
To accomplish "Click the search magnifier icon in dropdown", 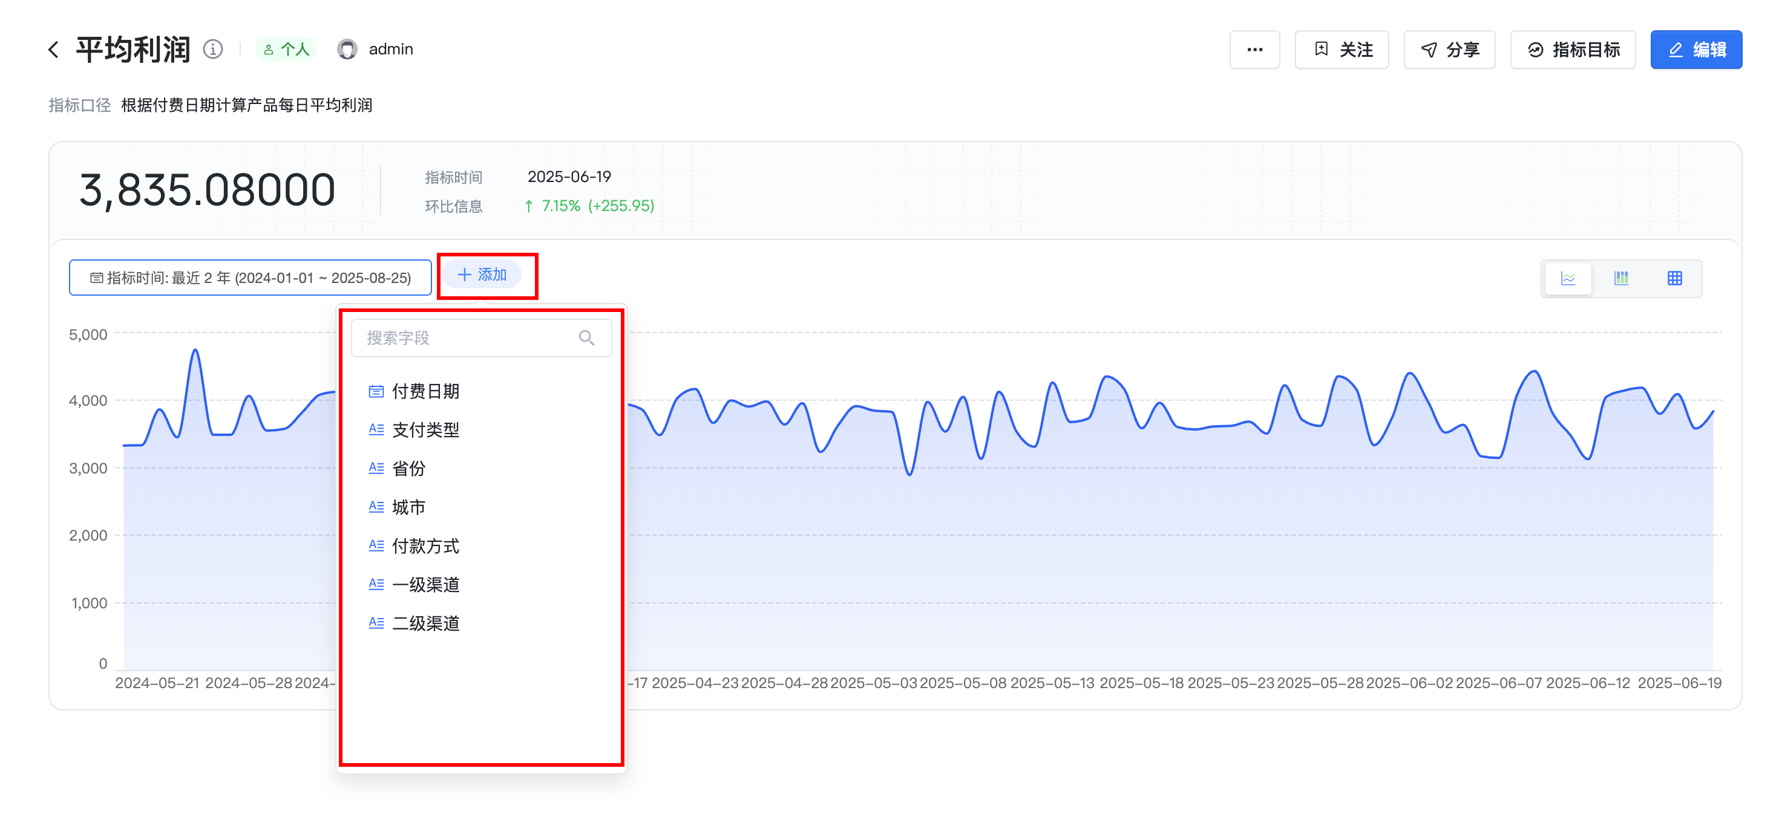I will coord(586,338).
